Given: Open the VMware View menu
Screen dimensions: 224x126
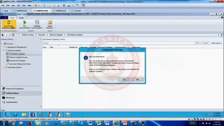Looking at the screenshot, I should (13, 6).
